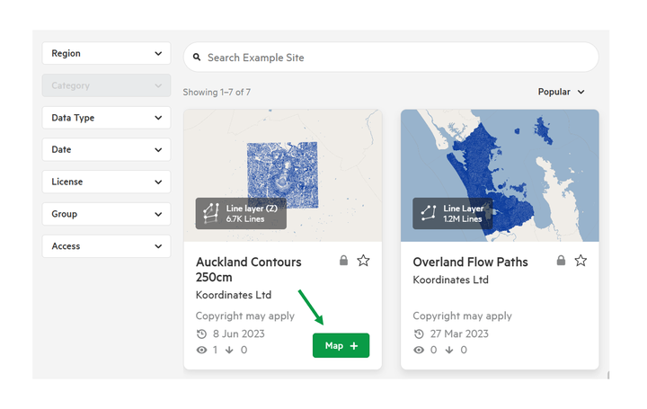Star the Auckland Contours 250cm layer
This screenshot has width=647, height=409.
(363, 261)
